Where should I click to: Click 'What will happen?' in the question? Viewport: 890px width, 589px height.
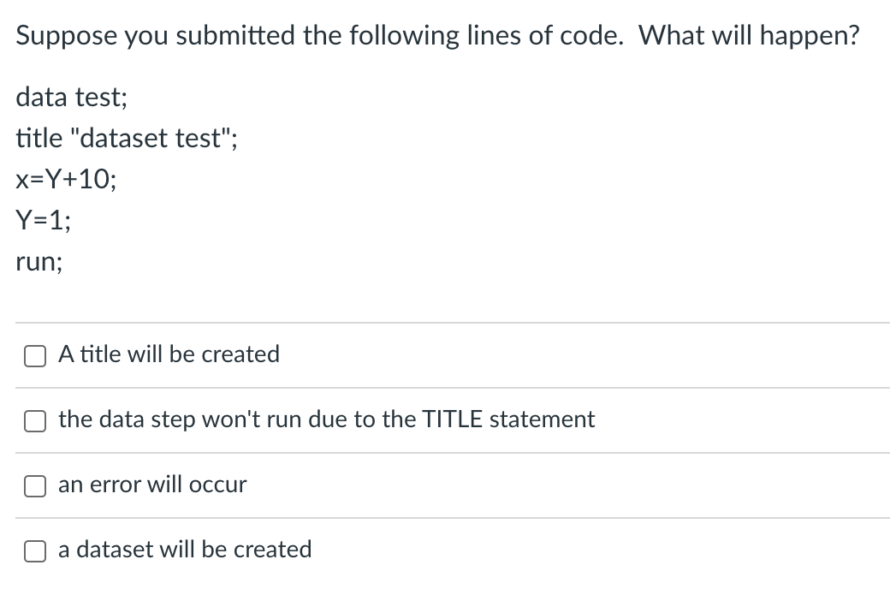tap(750, 36)
